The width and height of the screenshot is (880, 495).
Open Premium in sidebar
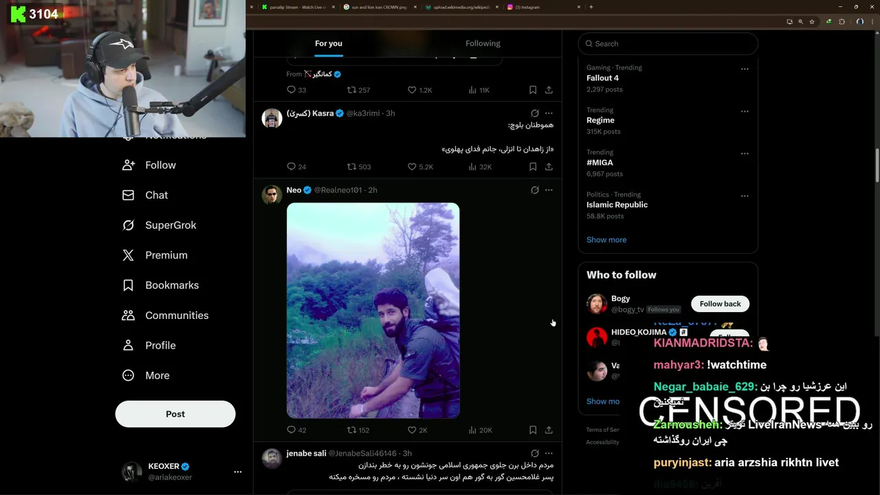coord(154,255)
